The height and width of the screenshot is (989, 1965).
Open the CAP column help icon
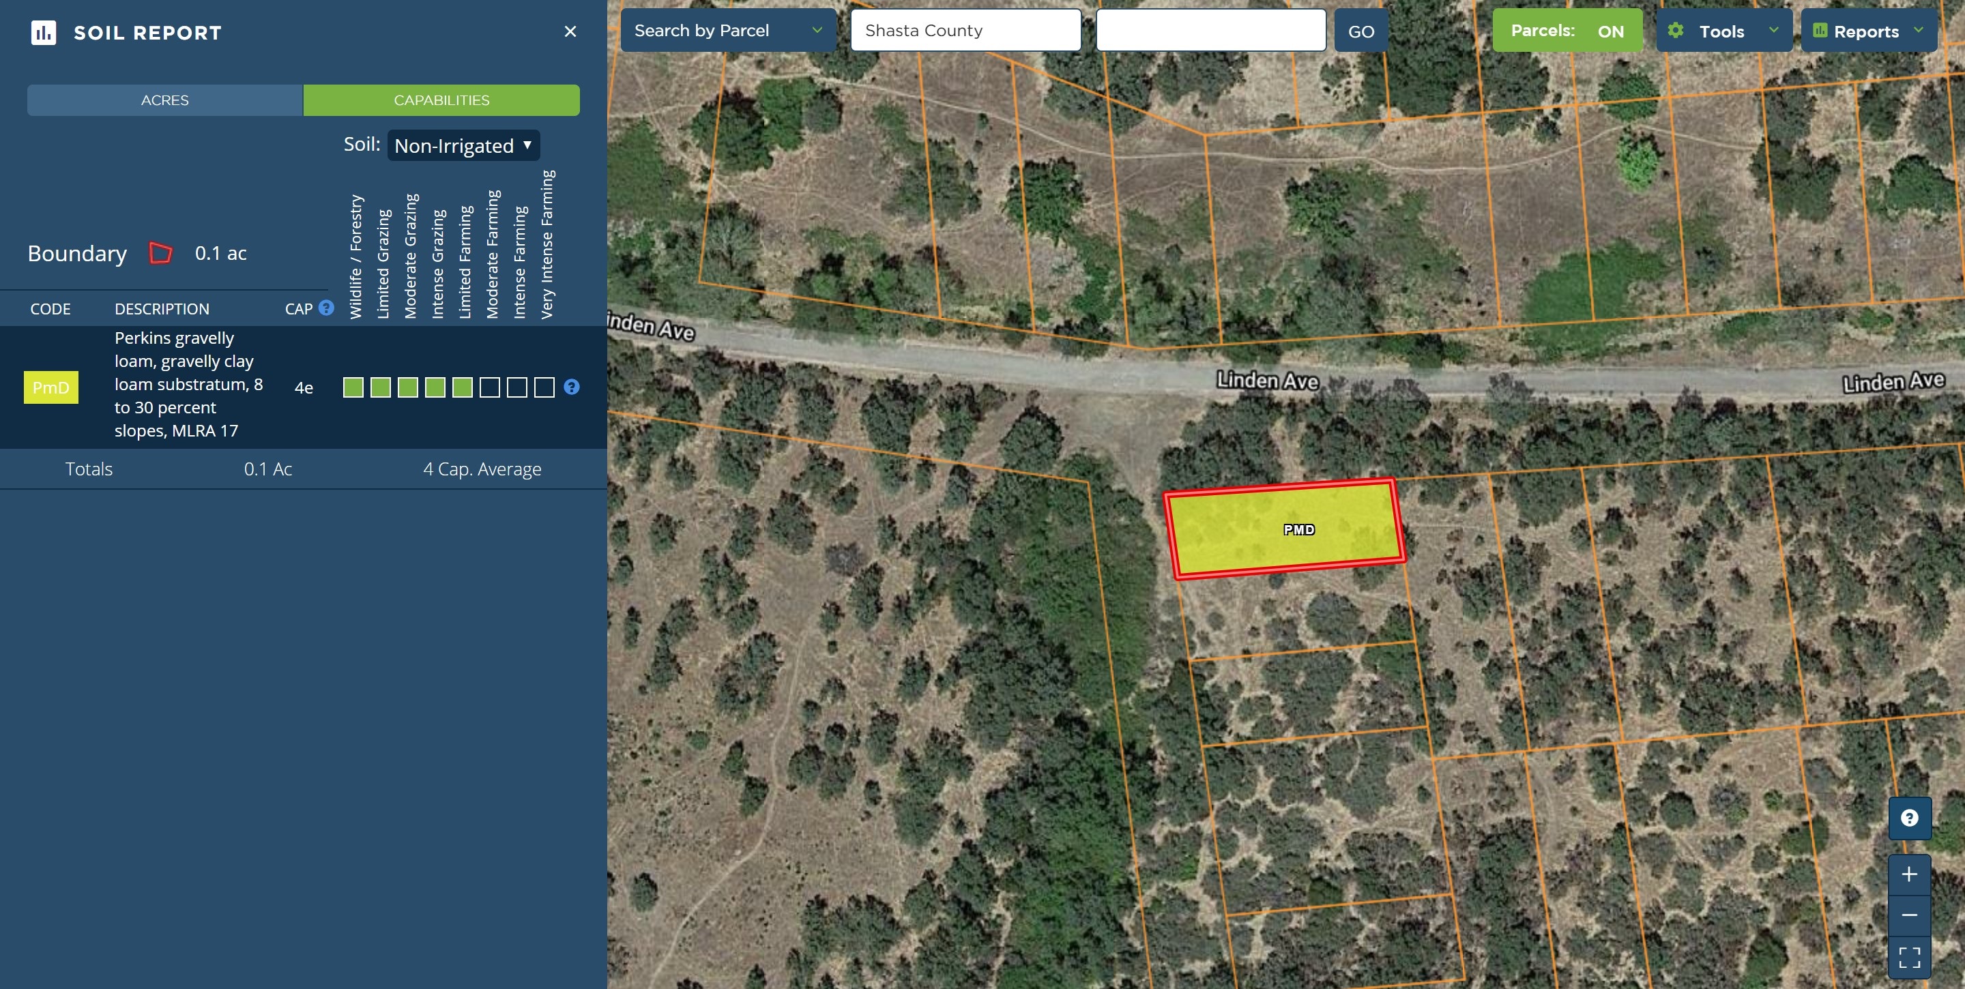pyautogui.click(x=327, y=308)
